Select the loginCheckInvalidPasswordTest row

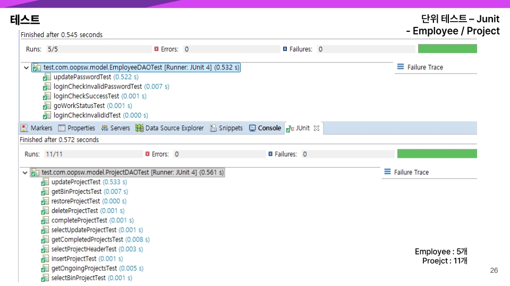pos(106,86)
